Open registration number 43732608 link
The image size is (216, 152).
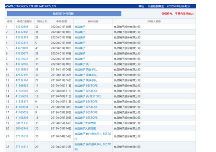[x=22, y=27]
